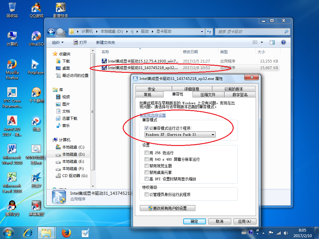Check 禁用桌面元素 option

pos(146,172)
